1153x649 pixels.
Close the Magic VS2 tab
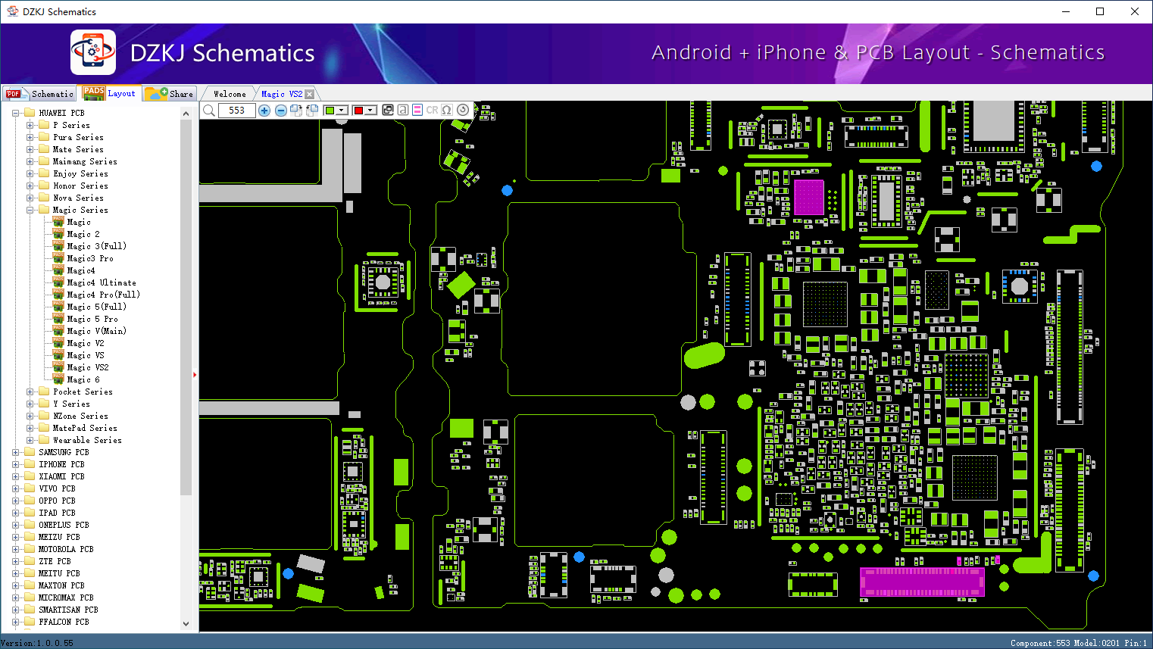tap(309, 94)
